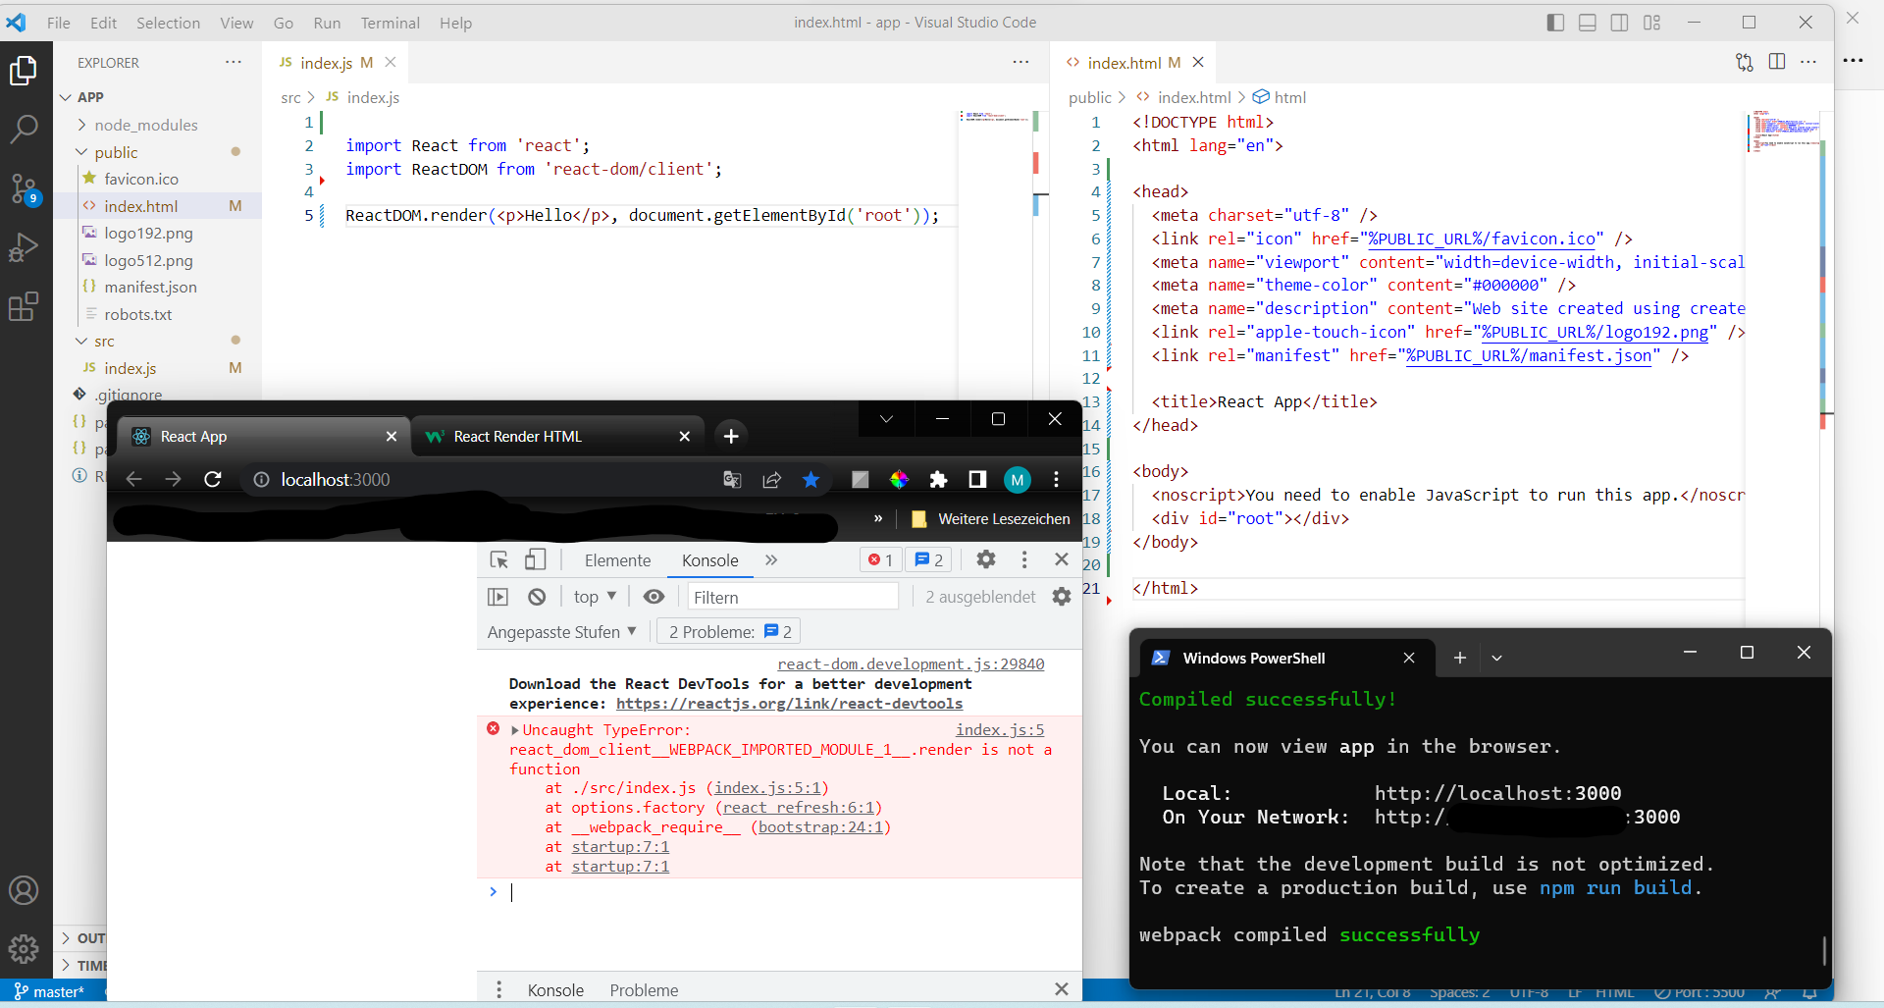Open the reactjs.org react-devtools link

coord(789,704)
